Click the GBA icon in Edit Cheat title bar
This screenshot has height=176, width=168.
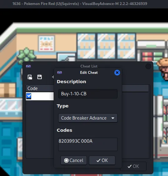(60, 73)
